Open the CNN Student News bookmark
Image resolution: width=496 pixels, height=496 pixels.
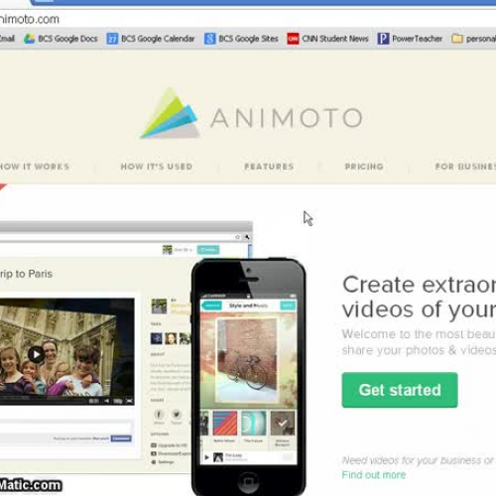pos(327,39)
